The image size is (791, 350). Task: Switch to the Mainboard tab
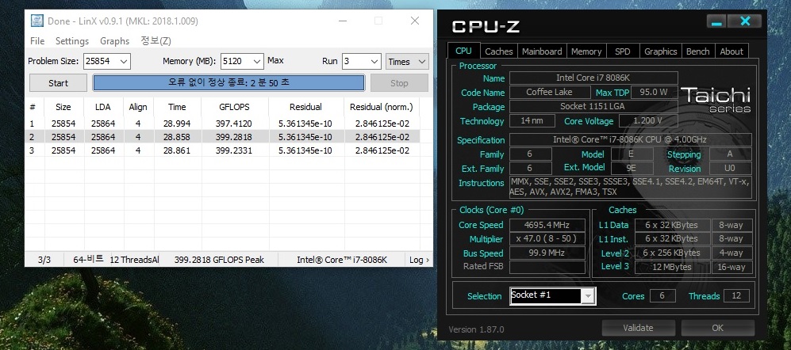(x=542, y=51)
